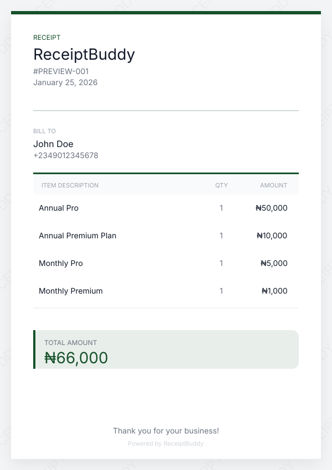Viewport: 332px width, 470px height.
Task: Click the ₦10,000 amount value
Action: 272,236
